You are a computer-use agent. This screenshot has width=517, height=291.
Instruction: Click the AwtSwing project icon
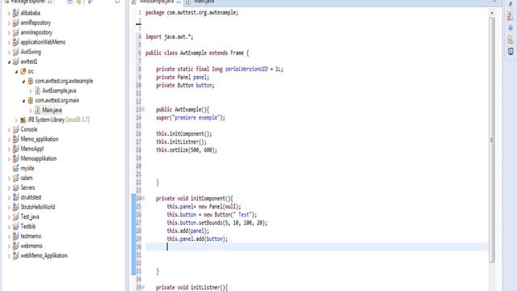(15, 52)
